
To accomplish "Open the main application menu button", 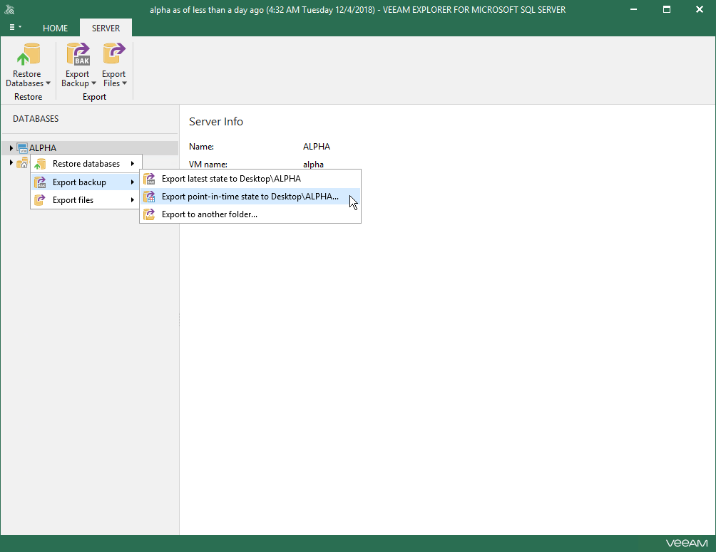I will coord(15,27).
